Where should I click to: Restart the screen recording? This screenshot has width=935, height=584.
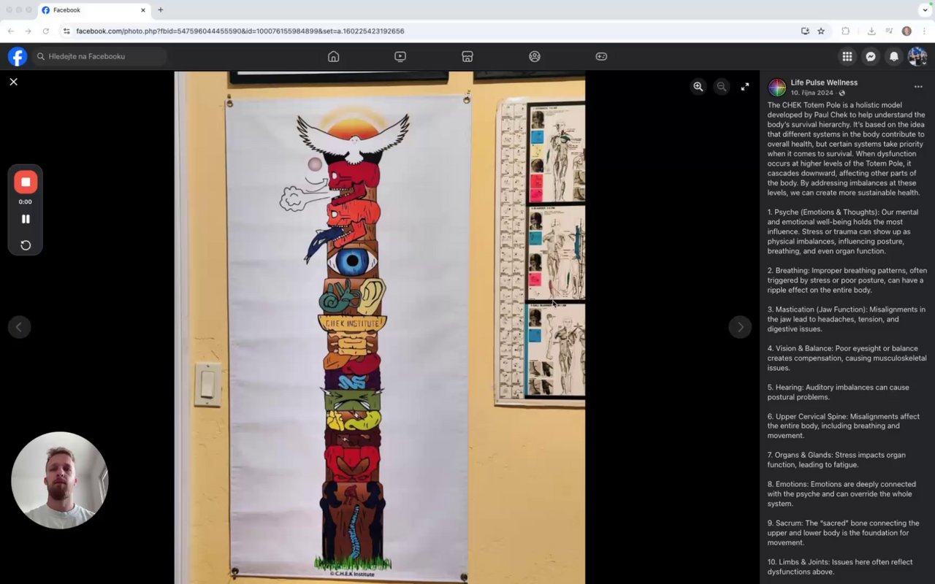click(26, 245)
